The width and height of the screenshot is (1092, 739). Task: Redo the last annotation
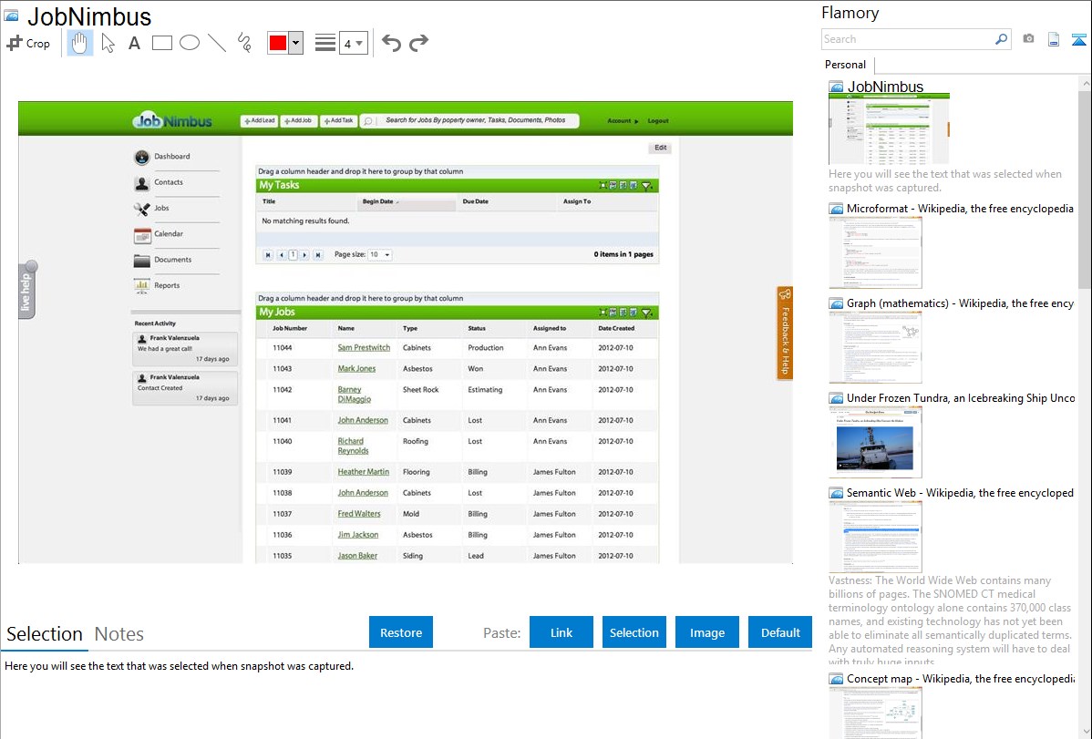(418, 43)
